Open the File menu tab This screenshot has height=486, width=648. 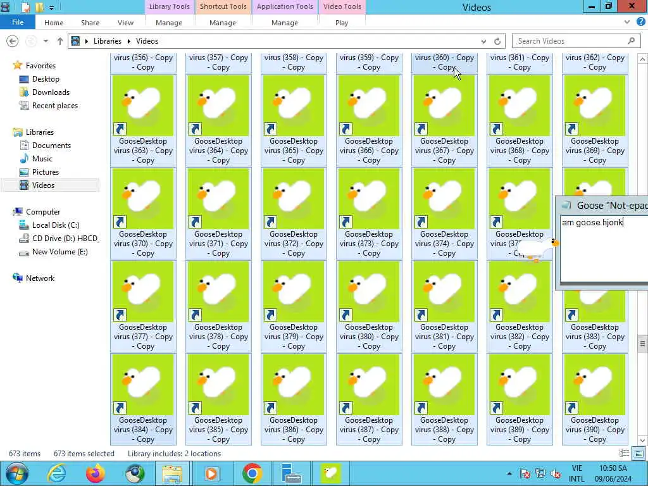tap(17, 22)
